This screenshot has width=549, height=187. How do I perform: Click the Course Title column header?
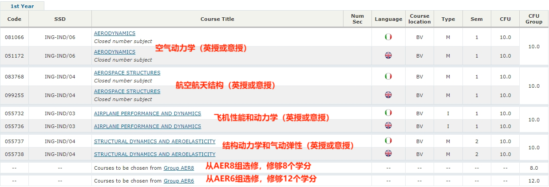click(217, 19)
